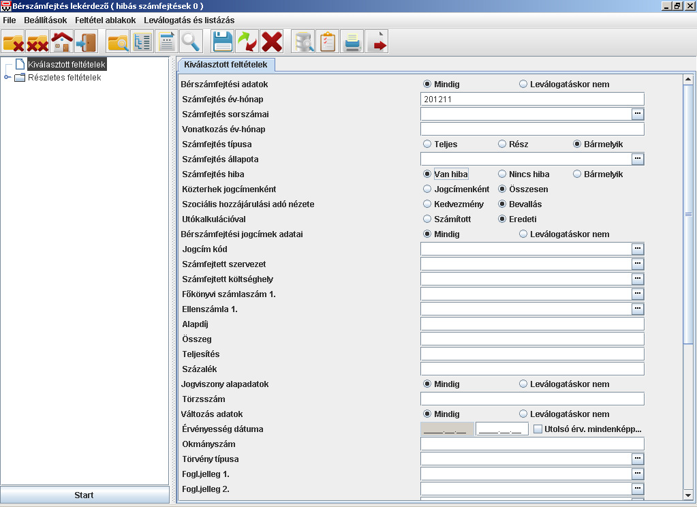Select Összesen for Közterhek jogcímenként
697x507 pixels.
(502, 189)
